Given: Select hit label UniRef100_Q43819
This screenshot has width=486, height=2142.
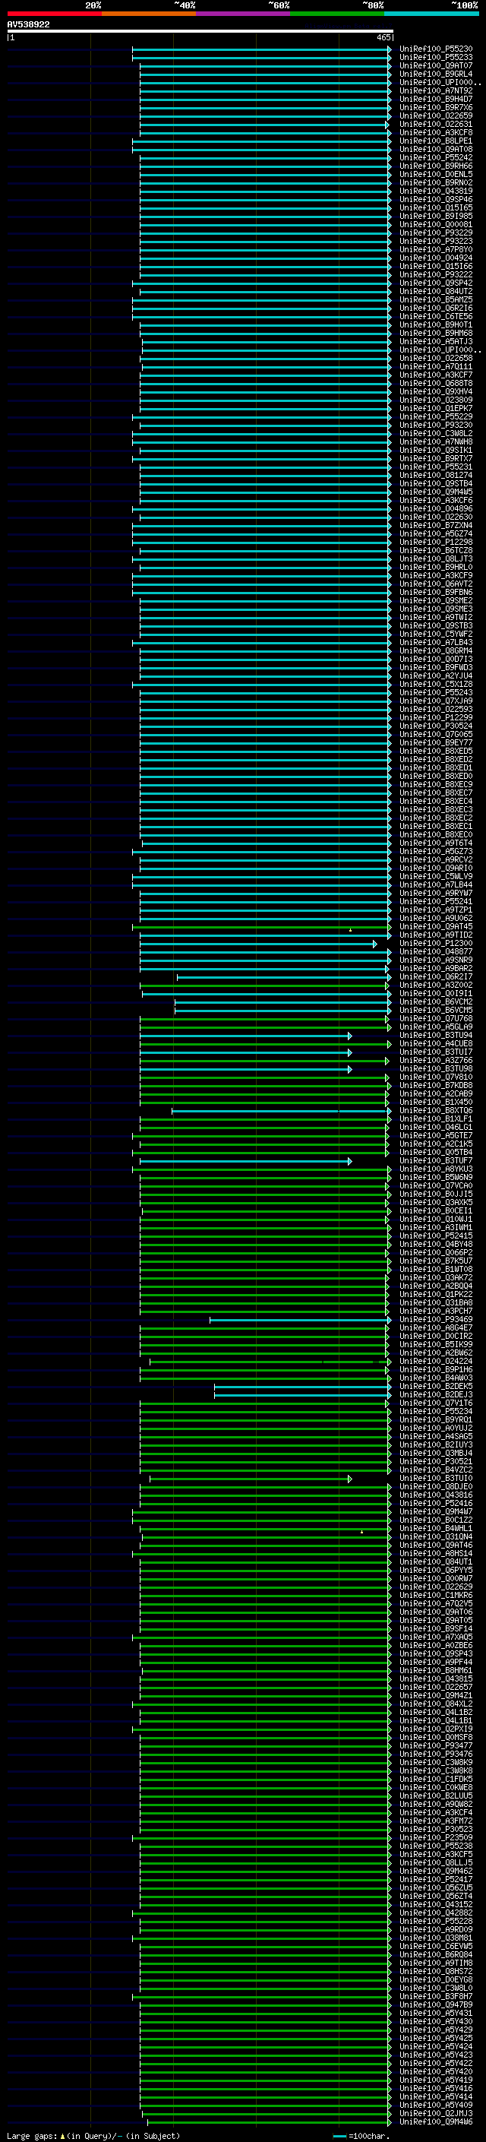Looking at the screenshot, I should [x=435, y=191].
